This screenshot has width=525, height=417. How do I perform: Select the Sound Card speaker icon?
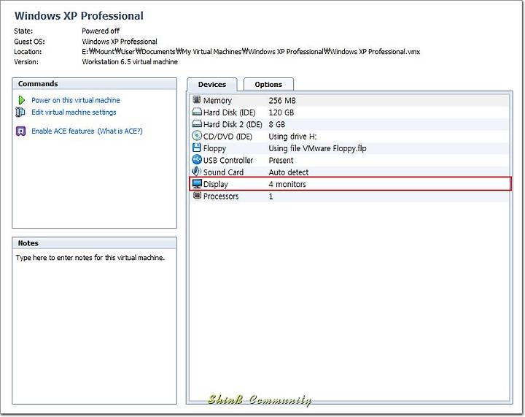pos(197,172)
